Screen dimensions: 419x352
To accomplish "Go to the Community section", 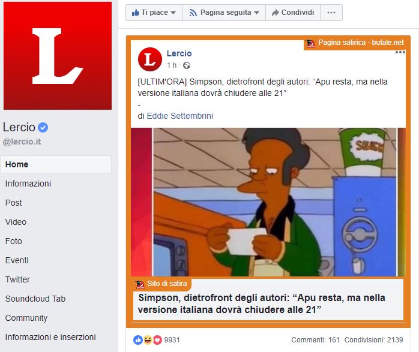I will tap(26, 318).
